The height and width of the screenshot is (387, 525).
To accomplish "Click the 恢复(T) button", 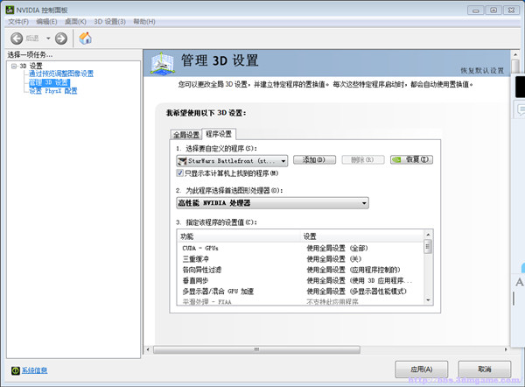I will coord(411,160).
